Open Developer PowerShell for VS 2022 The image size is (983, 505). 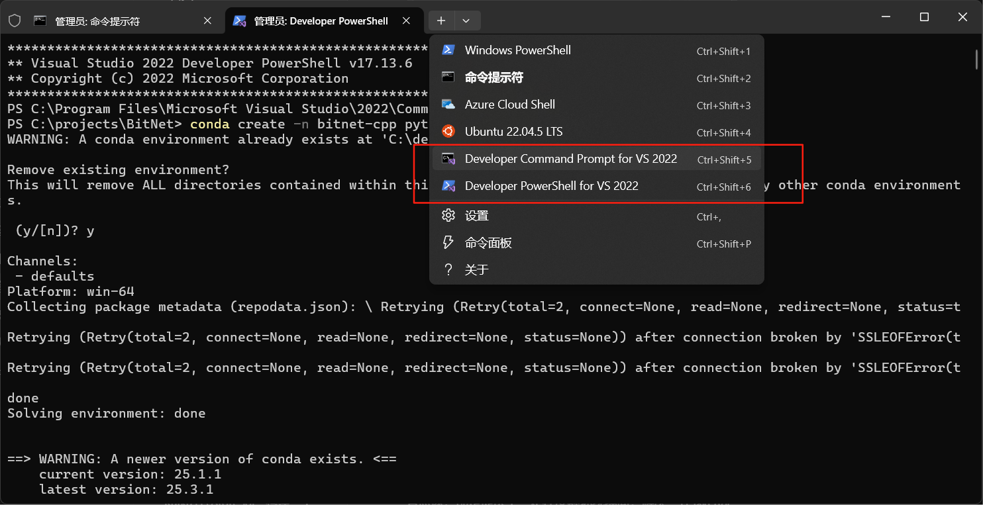596,186
